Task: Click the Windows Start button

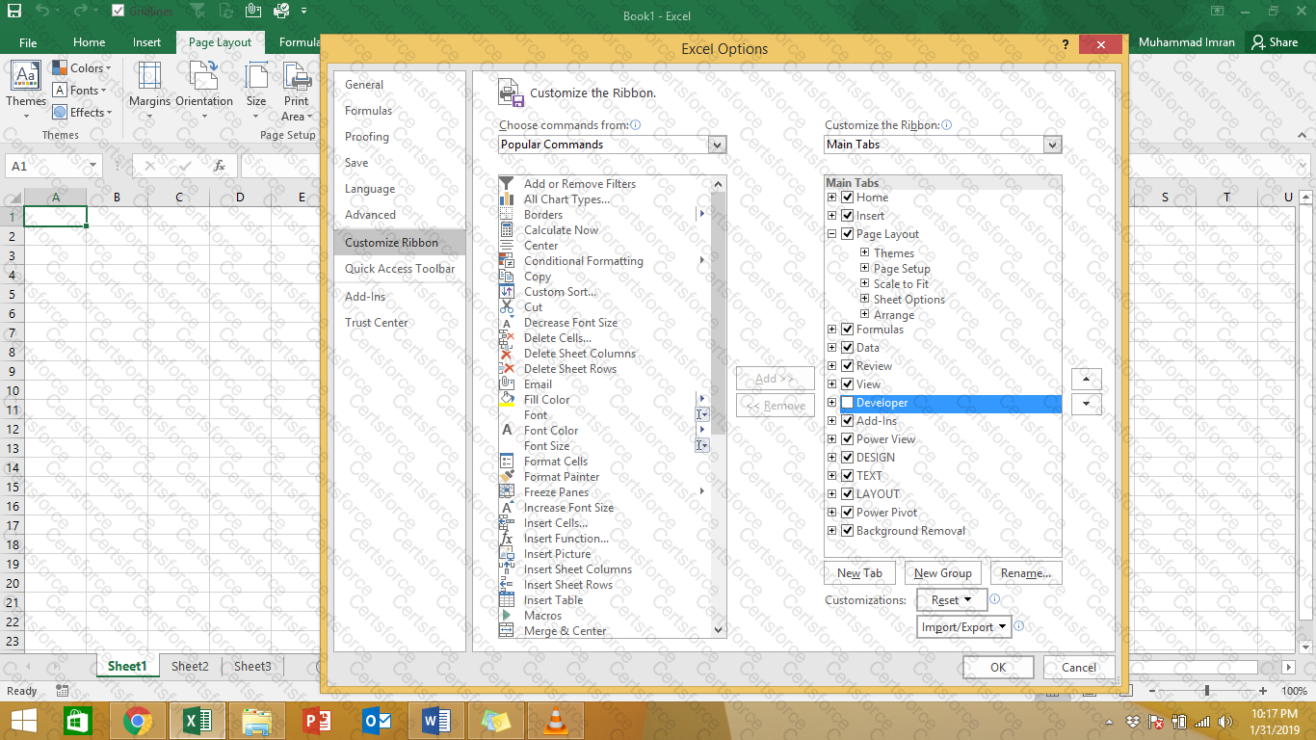Action: (23, 721)
